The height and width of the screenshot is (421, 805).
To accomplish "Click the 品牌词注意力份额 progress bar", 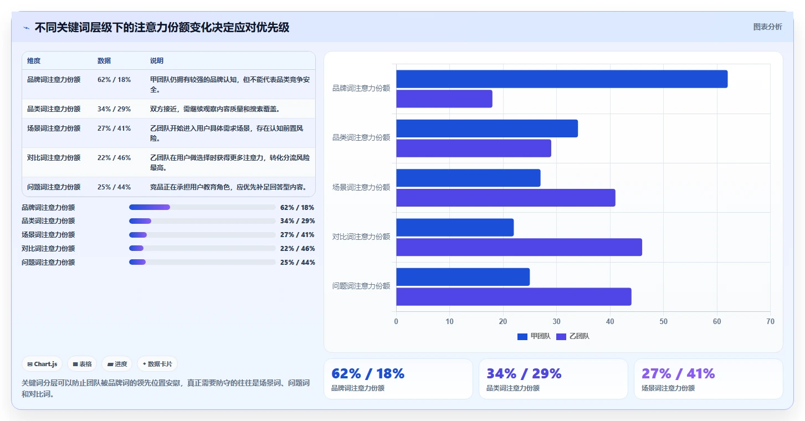I will pos(202,207).
